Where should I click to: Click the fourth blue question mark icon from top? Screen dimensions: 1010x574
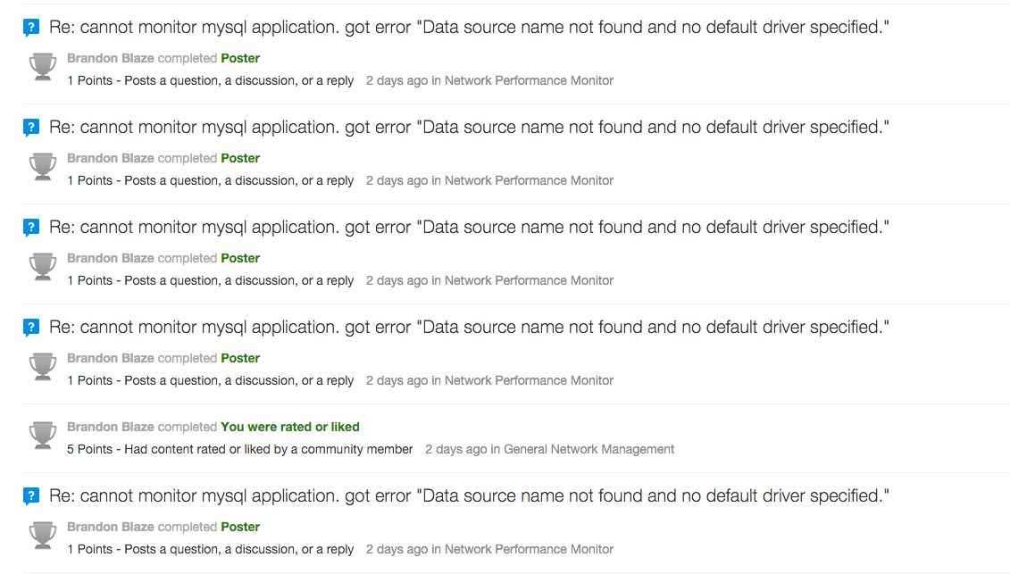31,329
